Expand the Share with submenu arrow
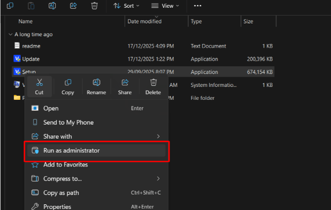The width and height of the screenshot is (331, 210). click(158, 137)
